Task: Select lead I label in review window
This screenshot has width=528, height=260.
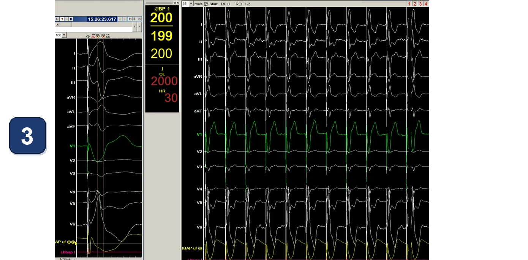Action: (x=74, y=53)
